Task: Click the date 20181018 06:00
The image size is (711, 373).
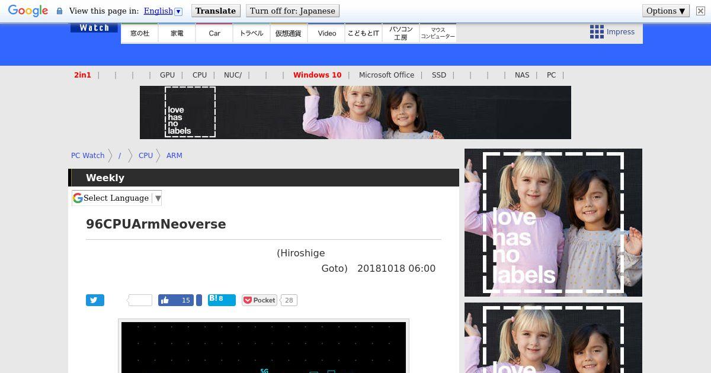Action: pyautogui.click(x=396, y=268)
